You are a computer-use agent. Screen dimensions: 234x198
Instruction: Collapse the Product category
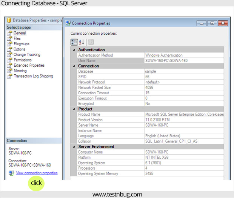coord(74,109)
